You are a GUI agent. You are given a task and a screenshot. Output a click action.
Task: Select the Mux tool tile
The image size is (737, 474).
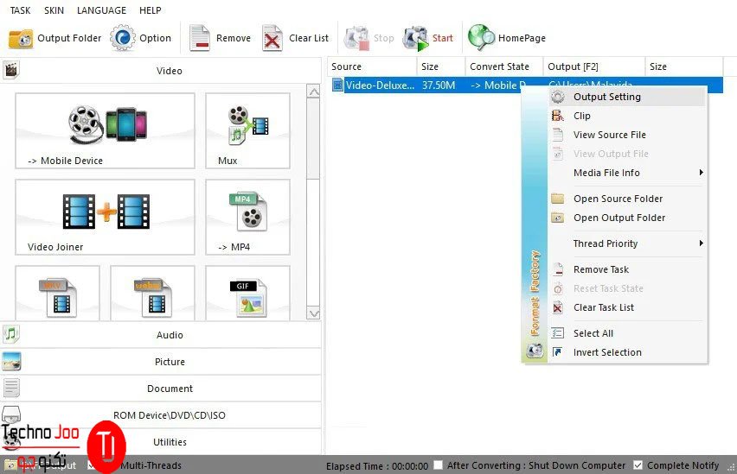coord(247,130)
